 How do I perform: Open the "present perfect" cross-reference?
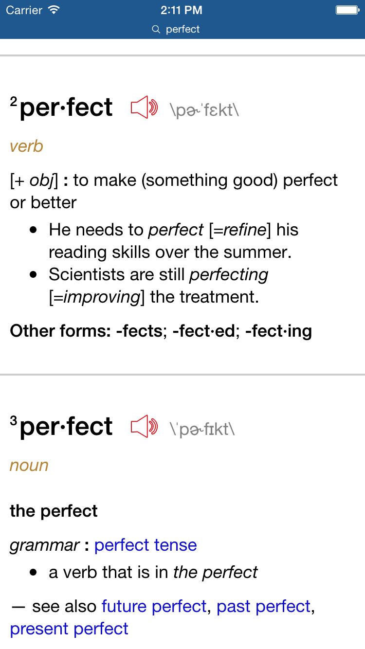point(69,629)
